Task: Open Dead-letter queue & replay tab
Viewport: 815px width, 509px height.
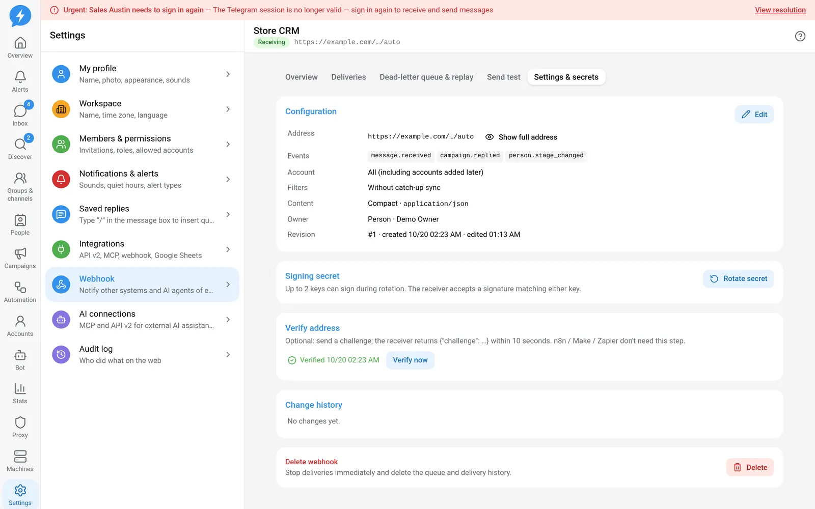Action: tap(426, 77)
